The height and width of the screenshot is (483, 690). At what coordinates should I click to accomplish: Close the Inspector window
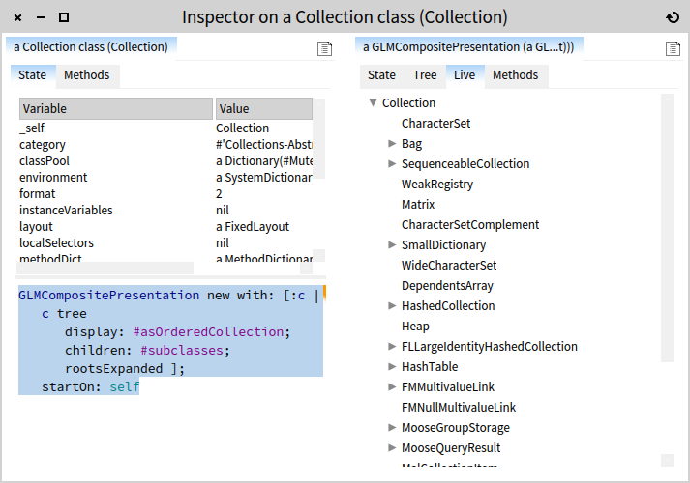click(x=17, y=17)
